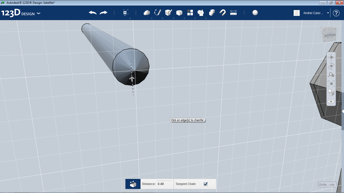Open the Help question mark
The width and height of the screenshot is (344, 193).
click(x=336, y=13)
